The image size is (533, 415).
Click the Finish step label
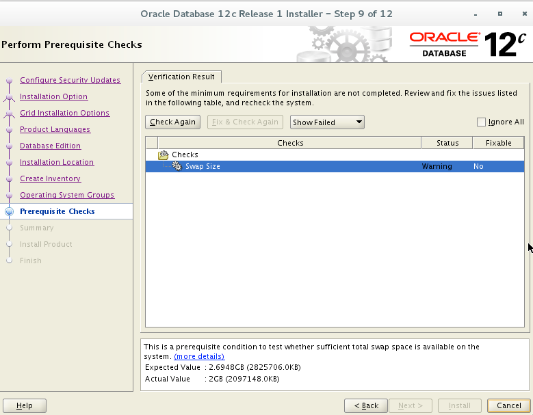click(x=31, y=260)
